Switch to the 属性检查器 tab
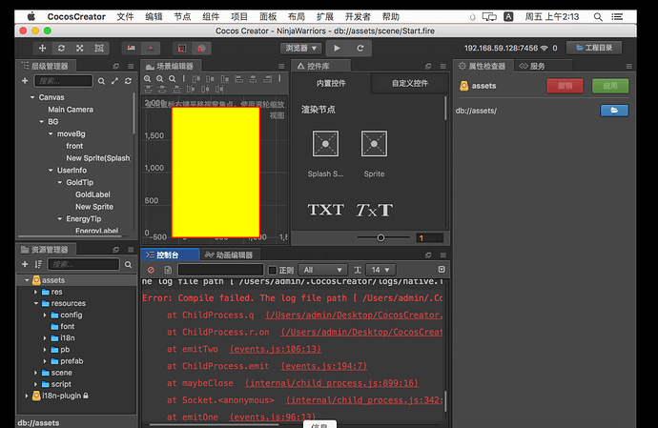The height and width of the screenshot is (428, 658). coord(482,66)
